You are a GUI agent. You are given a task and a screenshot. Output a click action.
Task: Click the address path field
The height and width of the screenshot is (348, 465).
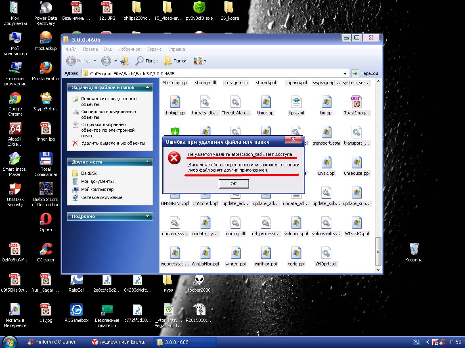212,73
